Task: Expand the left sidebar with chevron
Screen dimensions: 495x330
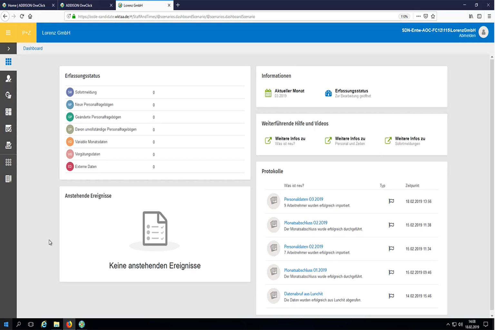Action: (8, 49)
